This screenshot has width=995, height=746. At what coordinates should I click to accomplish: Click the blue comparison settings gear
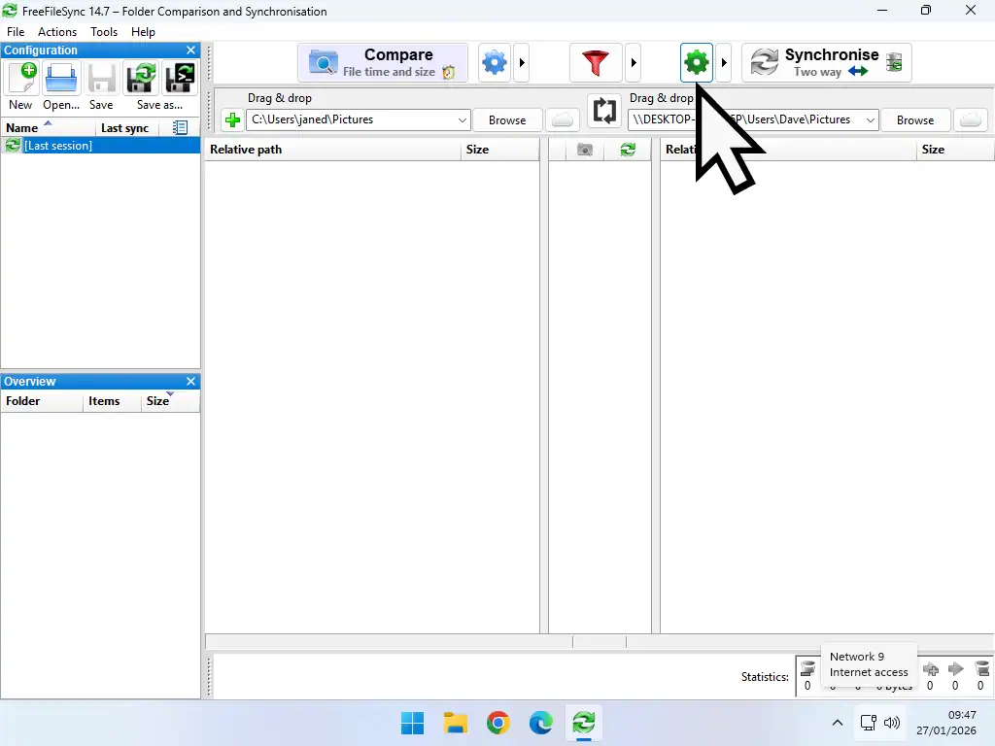(x=495, y=63)
